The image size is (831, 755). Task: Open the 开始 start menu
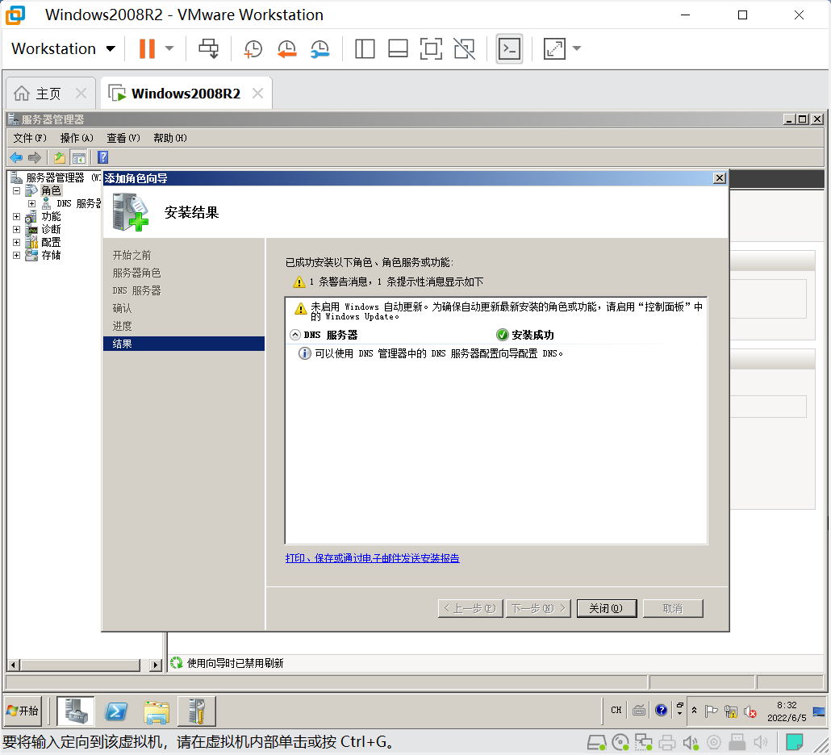pyautogui.click(x=23, y=711)
